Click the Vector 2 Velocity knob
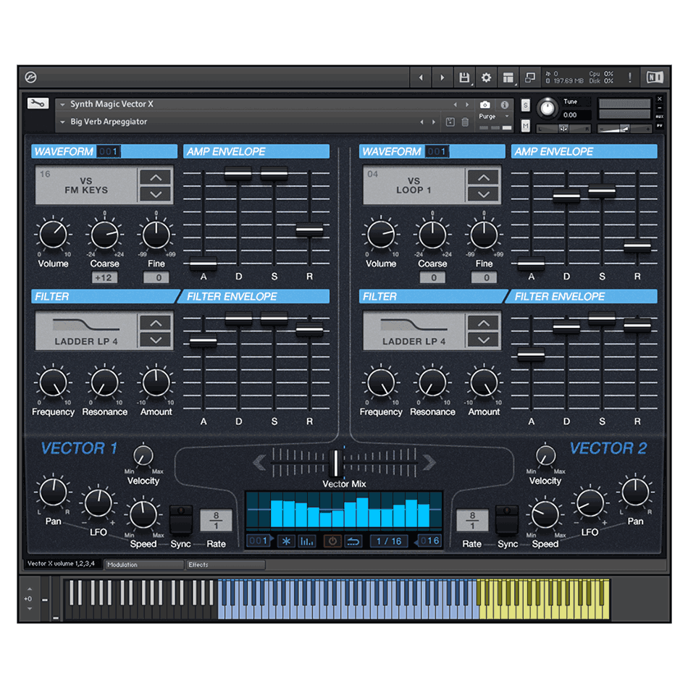The image size is (688, 688). [x=545, y=456]
